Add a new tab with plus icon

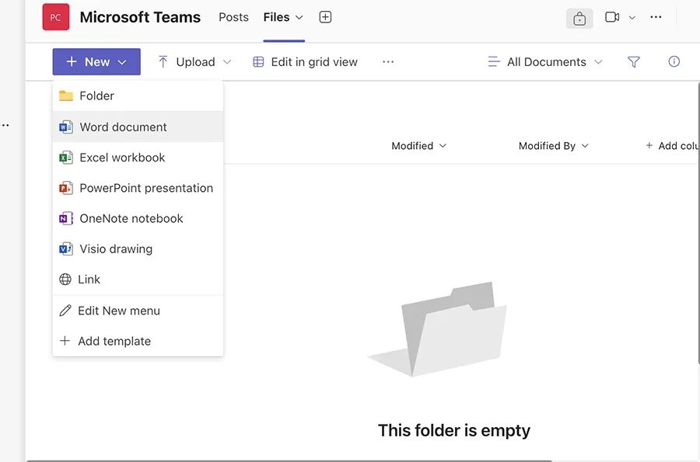pos(325,17)
